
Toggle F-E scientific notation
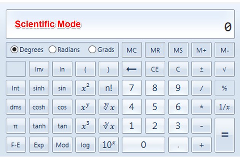(16, 145)
